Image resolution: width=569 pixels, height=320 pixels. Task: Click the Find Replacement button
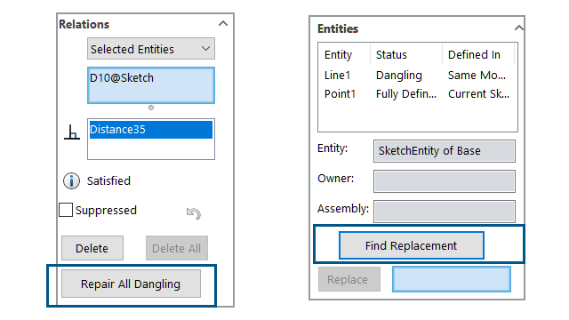point(411,245)
